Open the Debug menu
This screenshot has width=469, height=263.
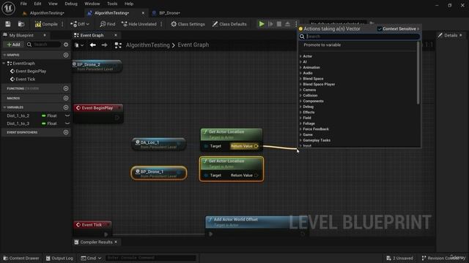(x=71, y=4)
